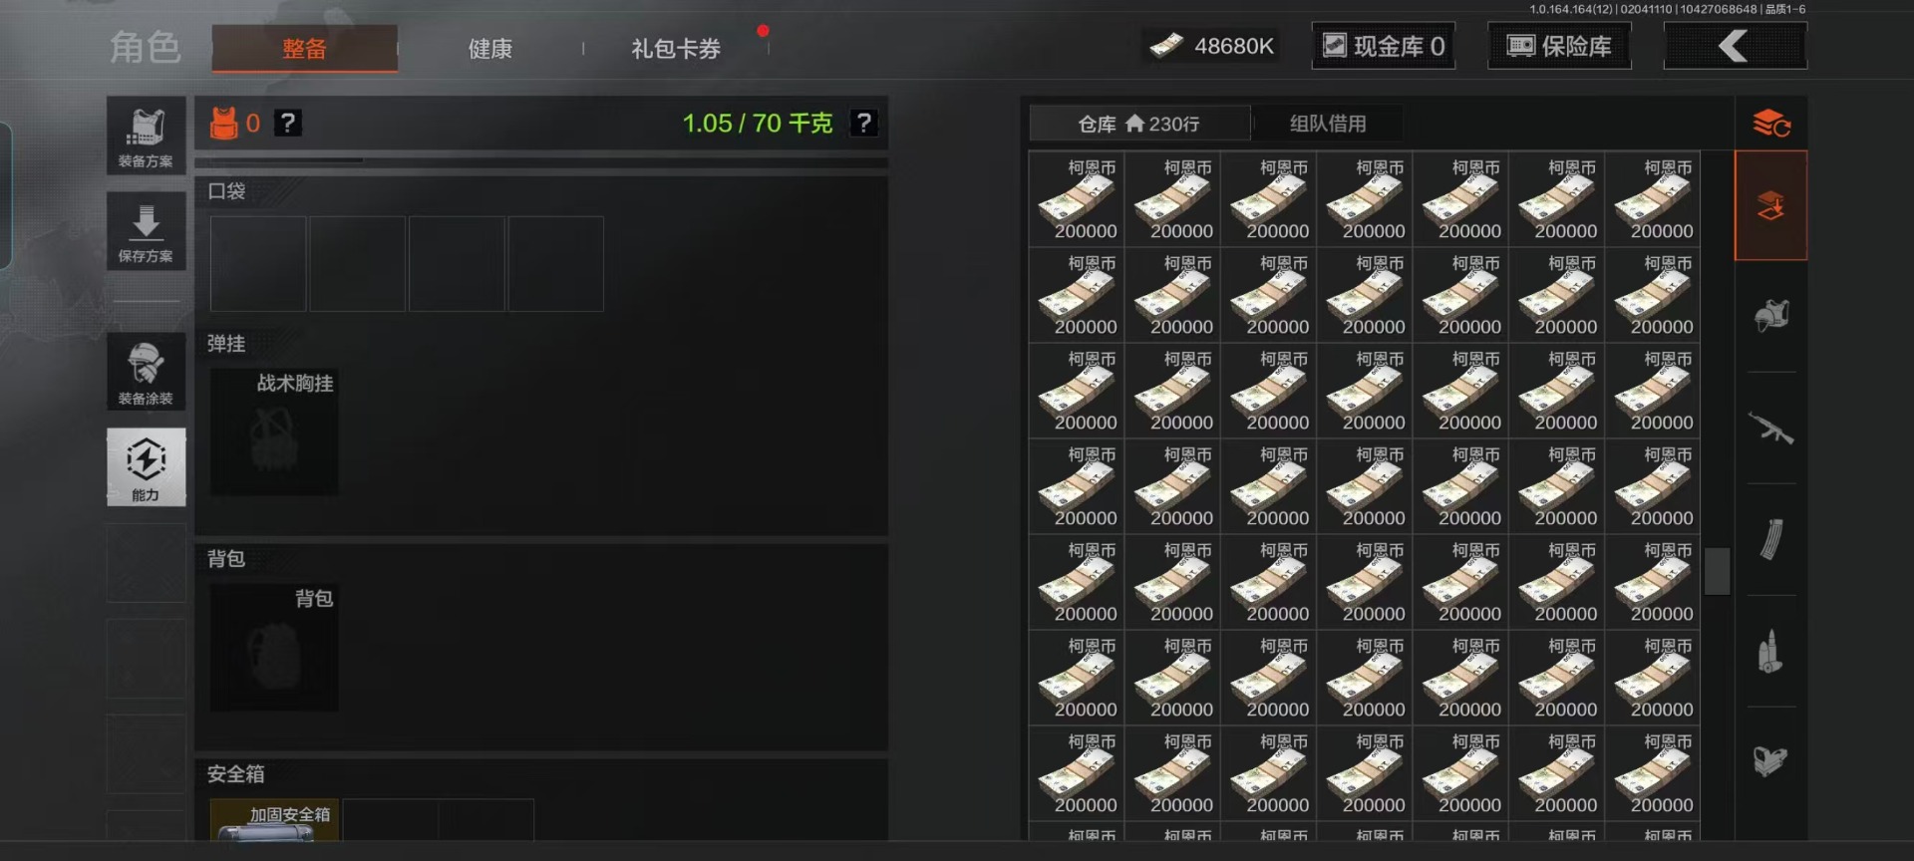Open the 现金库 cash vault
The height and width of the screenshot is (861, 1914).
pyautogui.click(x=1383, y=46)
